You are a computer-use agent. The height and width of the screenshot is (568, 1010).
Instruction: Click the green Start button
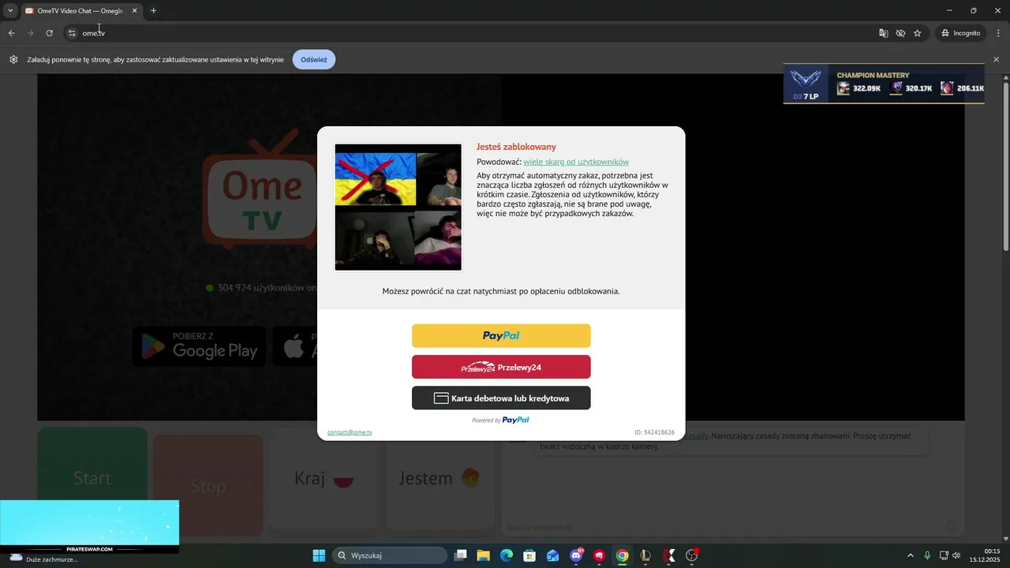coord(92,478)
